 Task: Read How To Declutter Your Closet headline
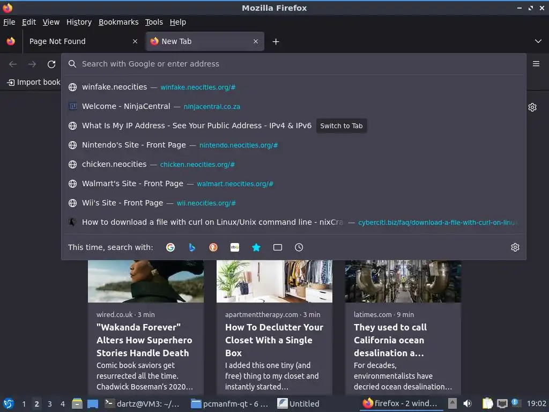[274, 340]
